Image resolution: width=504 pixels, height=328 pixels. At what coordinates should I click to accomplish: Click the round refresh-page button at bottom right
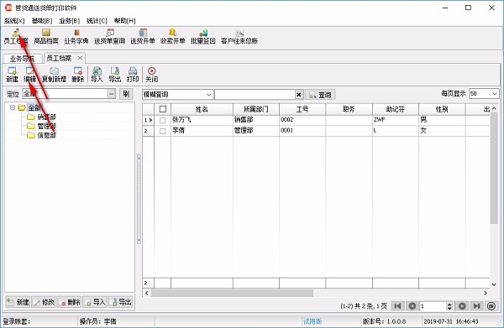click(491, 306)
